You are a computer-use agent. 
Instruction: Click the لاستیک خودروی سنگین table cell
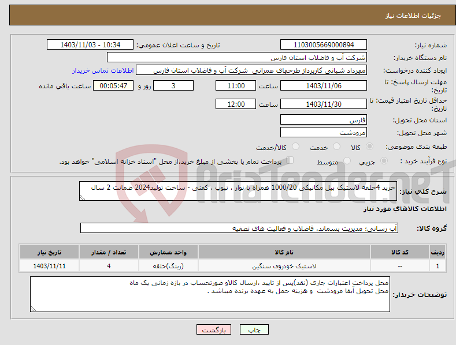click(284, 266)
